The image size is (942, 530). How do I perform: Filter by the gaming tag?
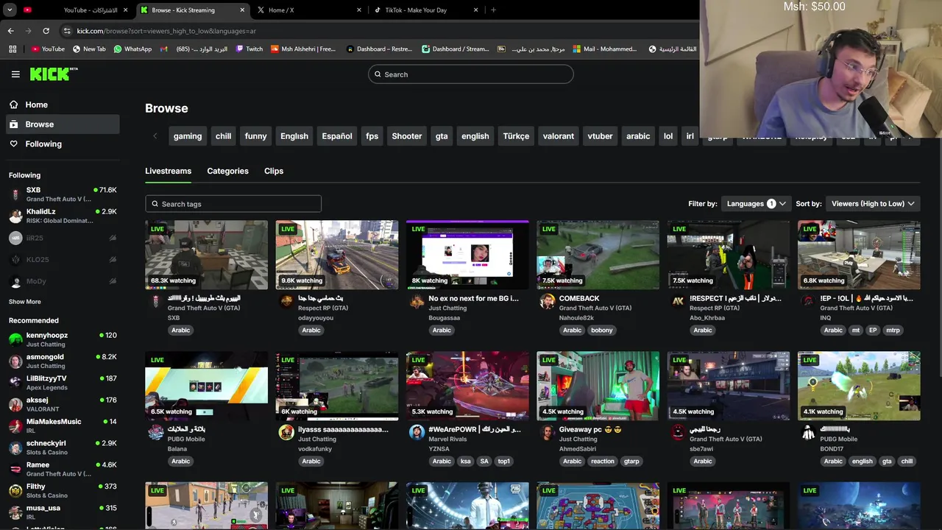pos(188,136)
